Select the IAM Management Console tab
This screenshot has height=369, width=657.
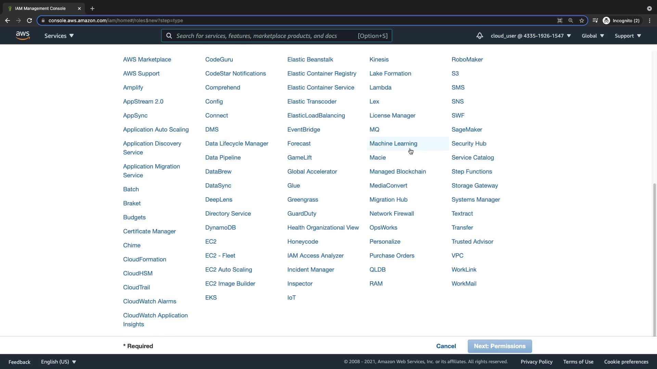click(x=40, y=9)
